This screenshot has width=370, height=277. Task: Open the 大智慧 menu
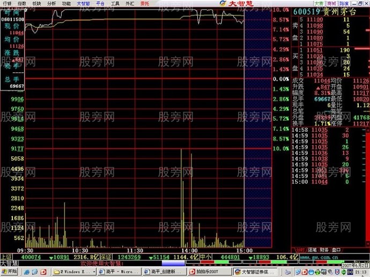(83, 3)
